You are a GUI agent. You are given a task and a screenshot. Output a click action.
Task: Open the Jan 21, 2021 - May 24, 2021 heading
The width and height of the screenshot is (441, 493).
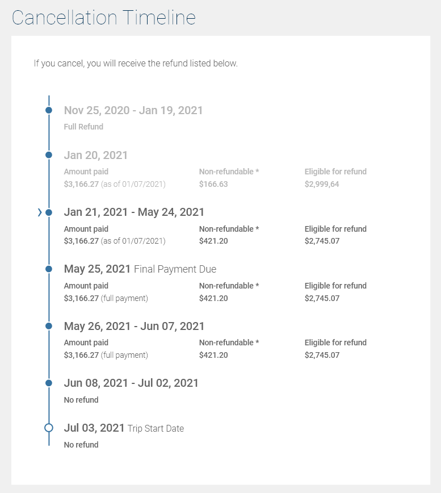(134, 212)
